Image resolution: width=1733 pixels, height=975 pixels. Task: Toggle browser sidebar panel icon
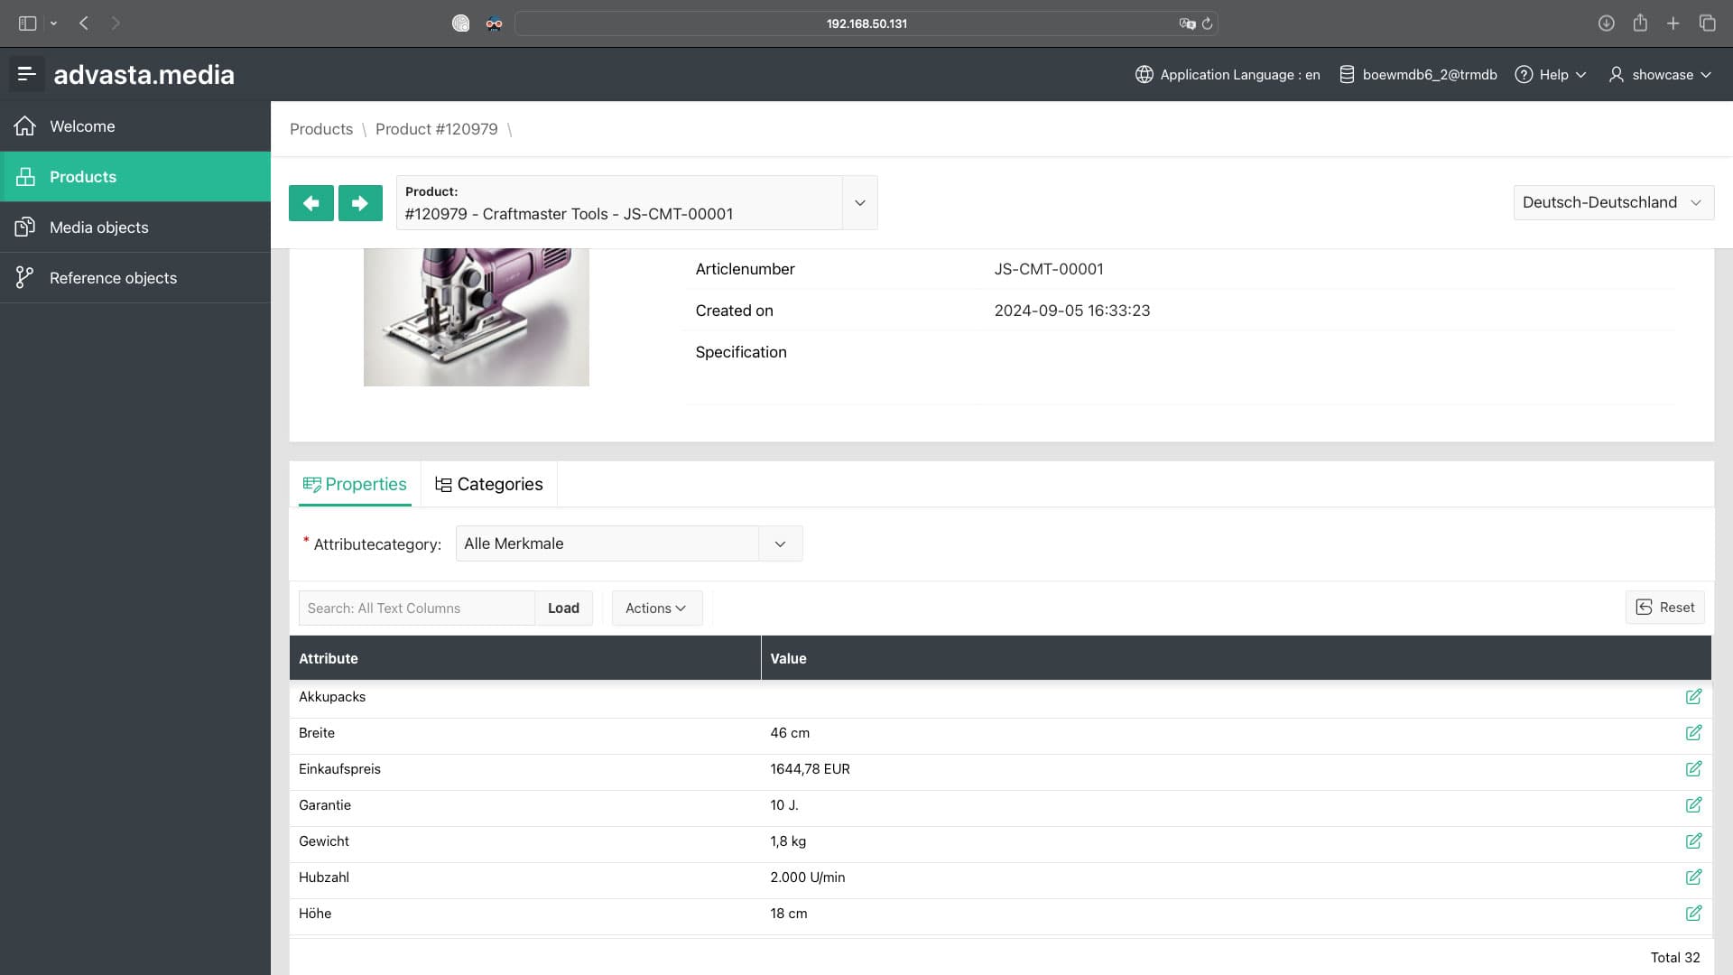click(x=28, y=23)
